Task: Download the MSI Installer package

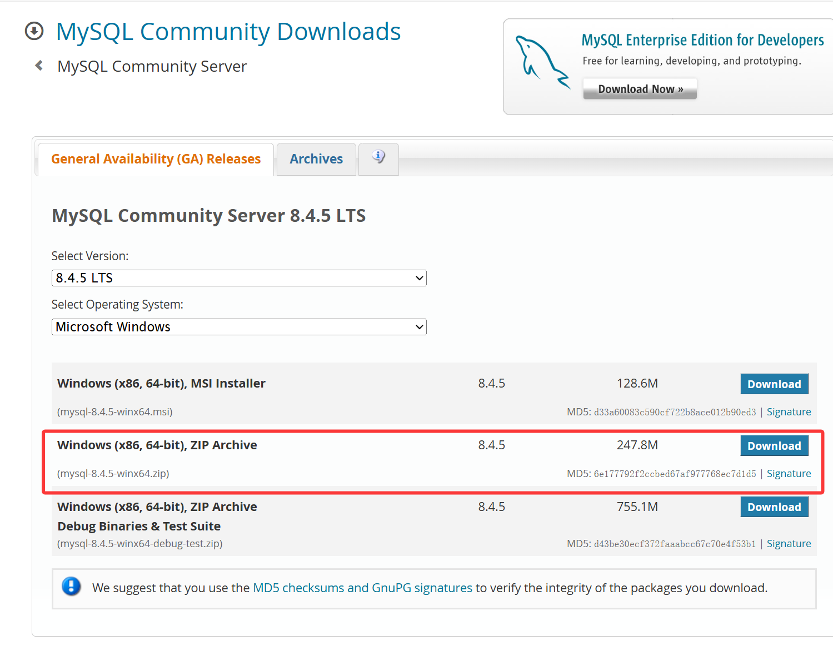Action: [x=774, y=384]
